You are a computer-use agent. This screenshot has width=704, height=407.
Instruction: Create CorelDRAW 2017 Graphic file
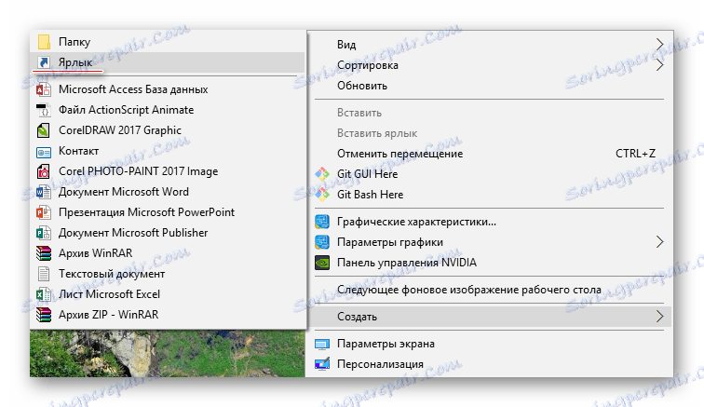pyautogui.click(x=168, y=130)
